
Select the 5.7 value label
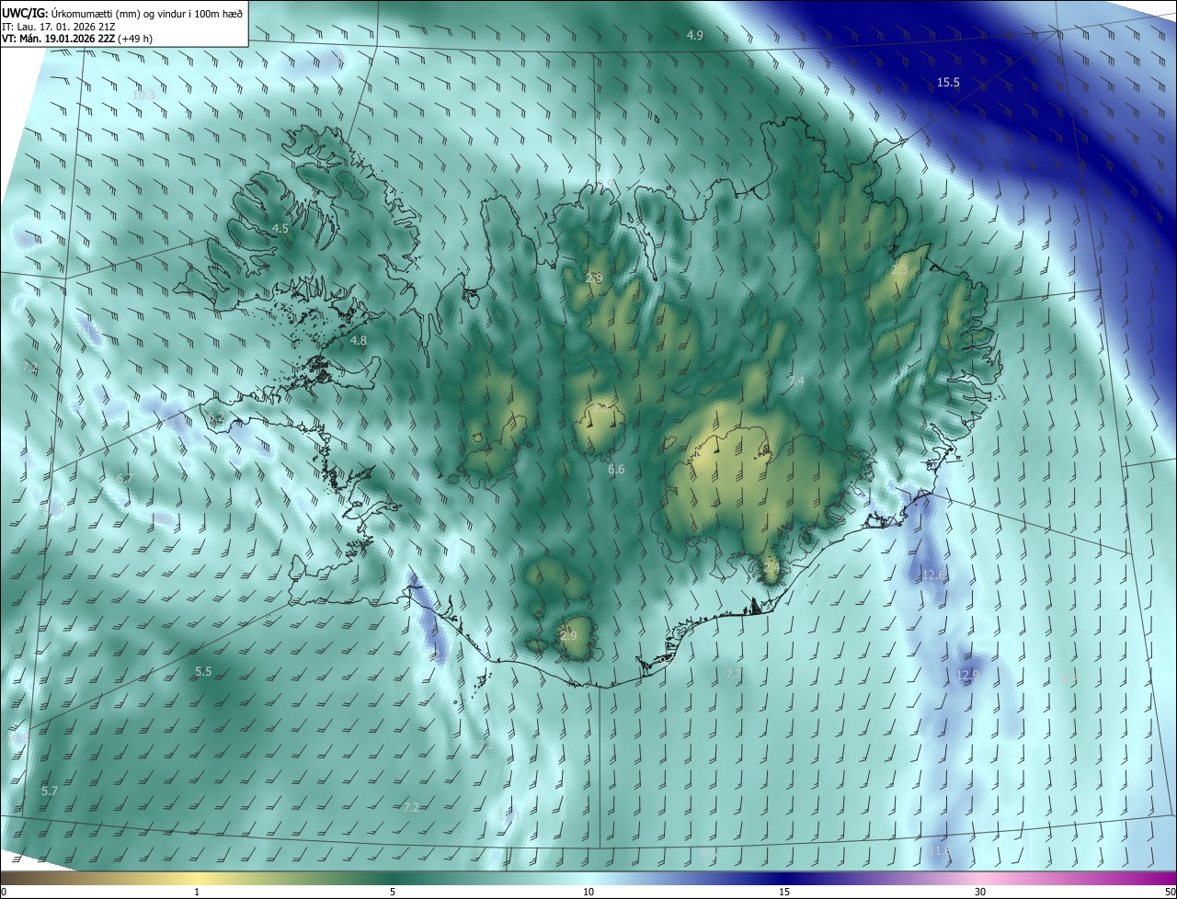tap(50, 791)
